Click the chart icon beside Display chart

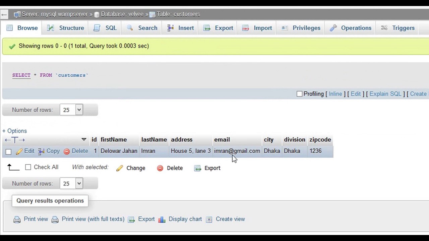pyautogui.click(x=162, y=220)
